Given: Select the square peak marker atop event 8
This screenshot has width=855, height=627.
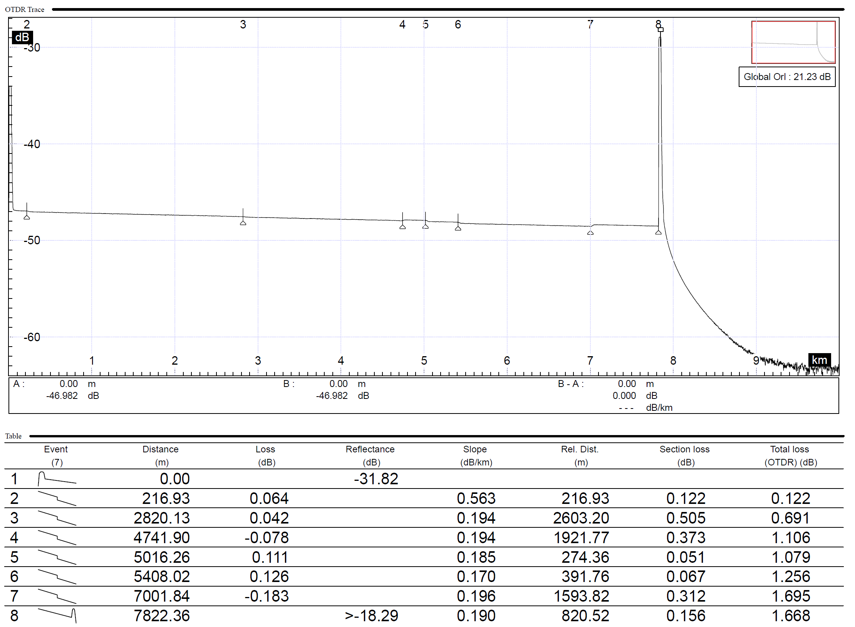Looking at the screenshot, I should pos(661,30).
